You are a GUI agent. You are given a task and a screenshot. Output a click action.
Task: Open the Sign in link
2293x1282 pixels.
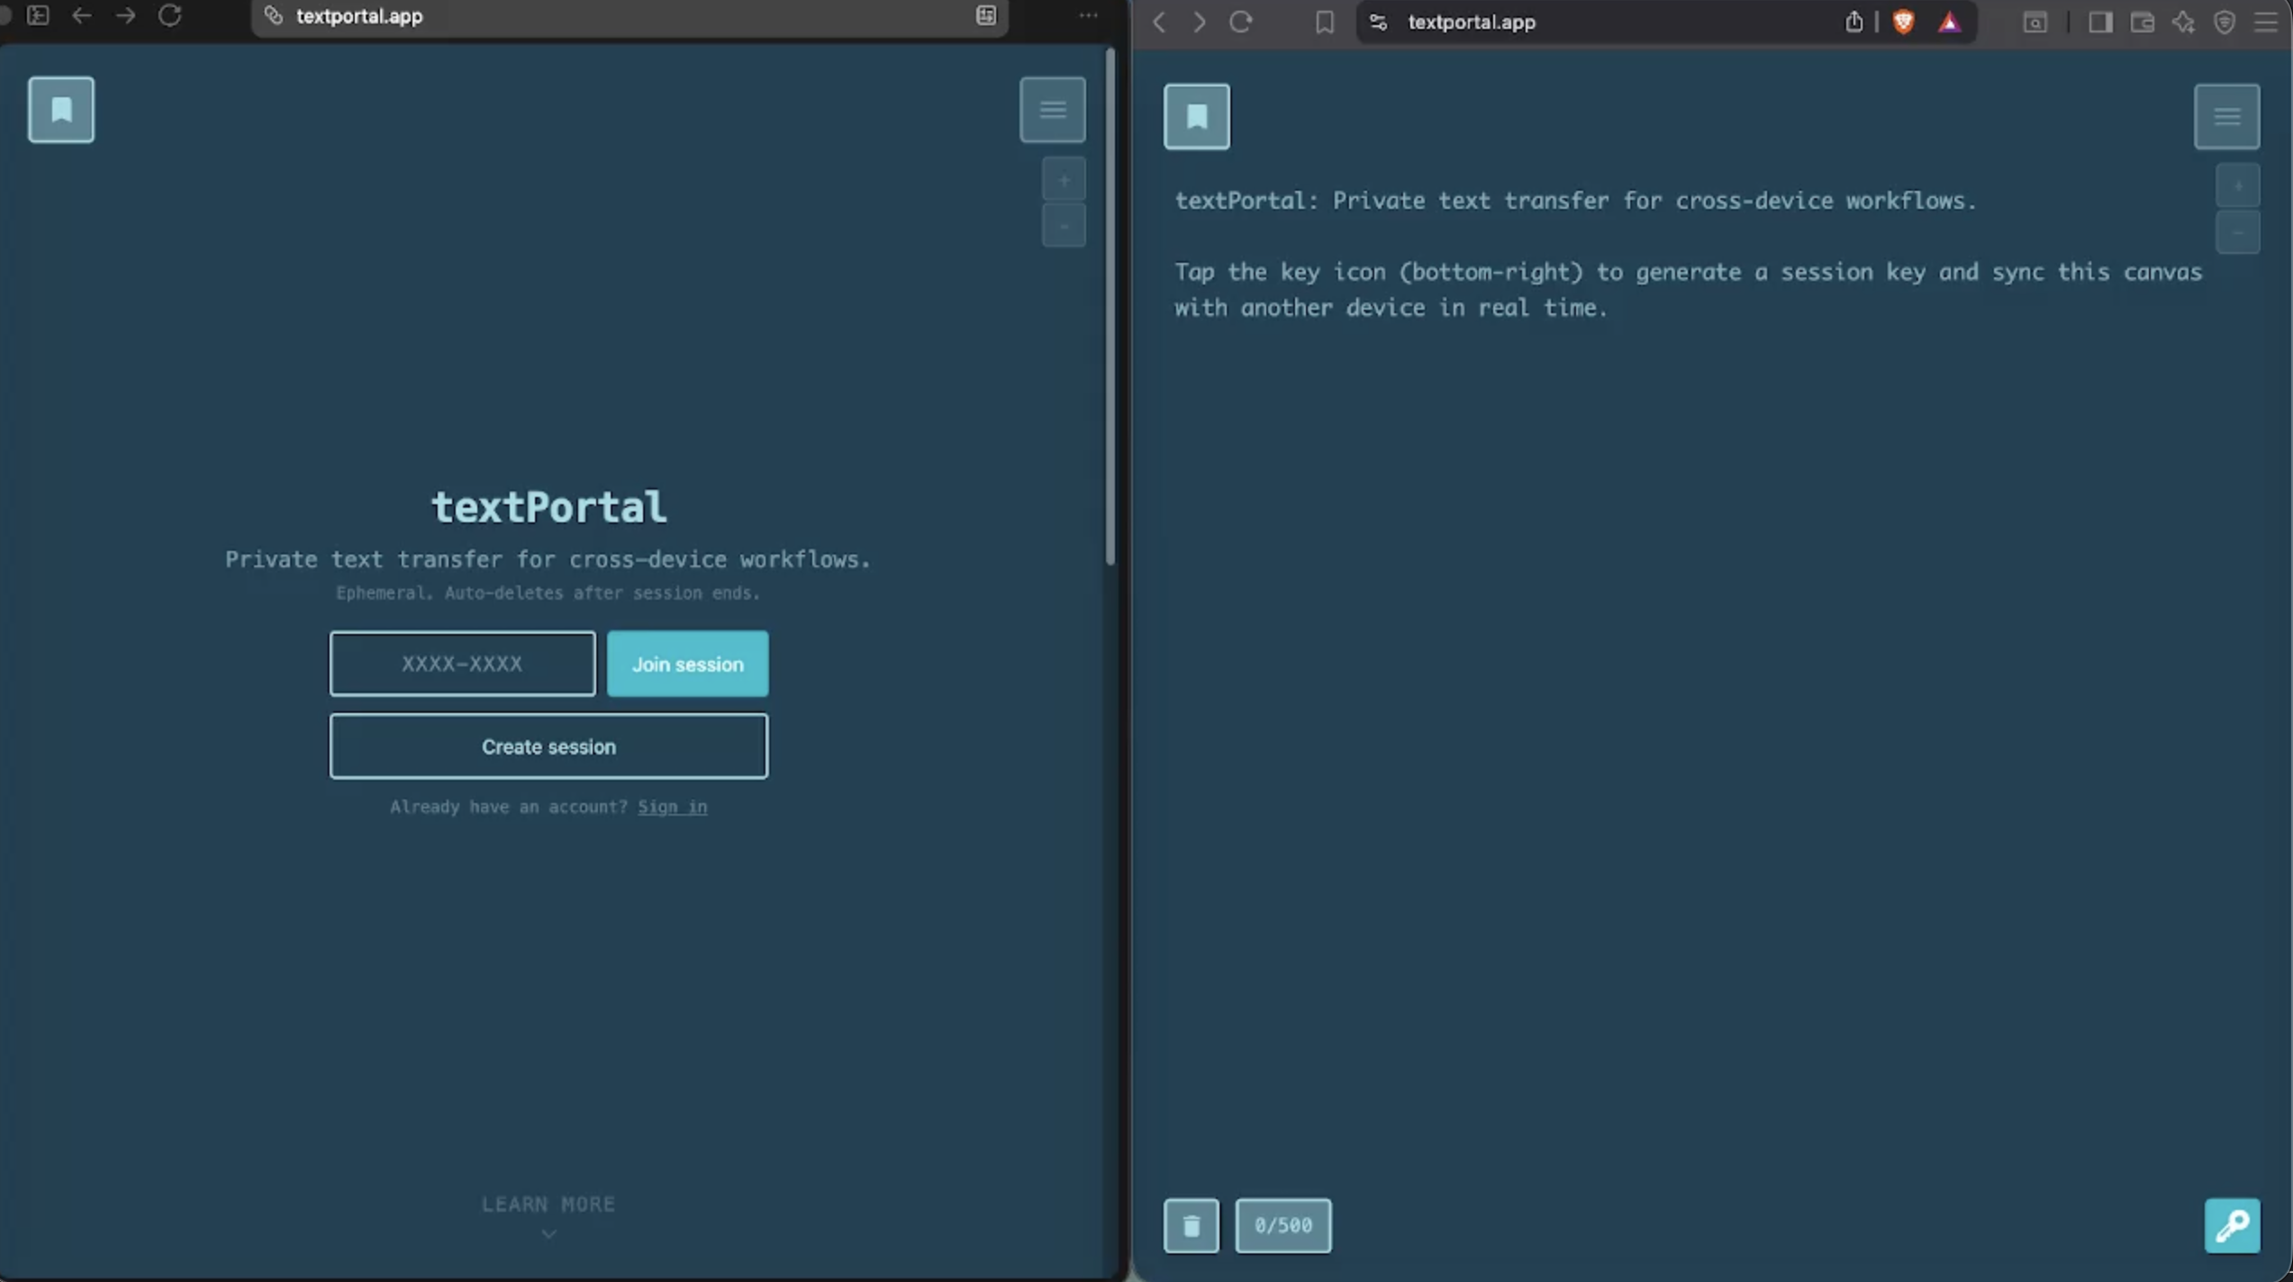pos(672,807)
